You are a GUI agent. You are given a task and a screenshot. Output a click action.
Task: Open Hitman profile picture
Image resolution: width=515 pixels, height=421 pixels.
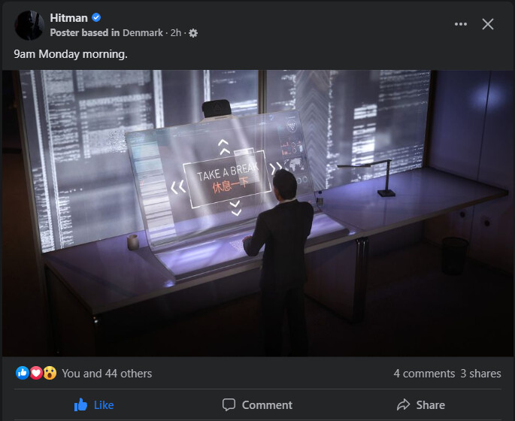pyautogui.click(x=29, y=26)
